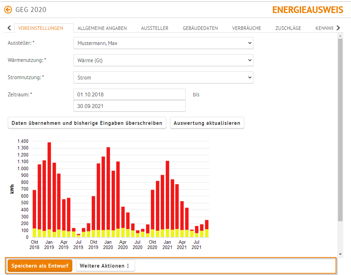Open the partially visible Kennwerte tab
Screen dimensions: 351x275
[324, 28]
